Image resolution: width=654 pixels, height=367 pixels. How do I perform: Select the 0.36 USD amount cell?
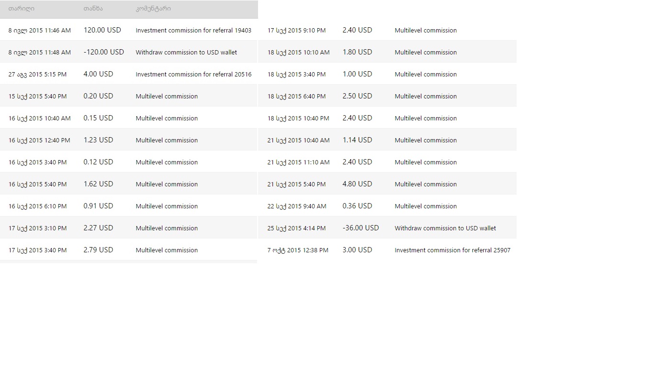point(357,206)
